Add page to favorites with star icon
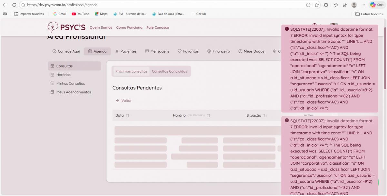387x196 pixels. [317, 5]
